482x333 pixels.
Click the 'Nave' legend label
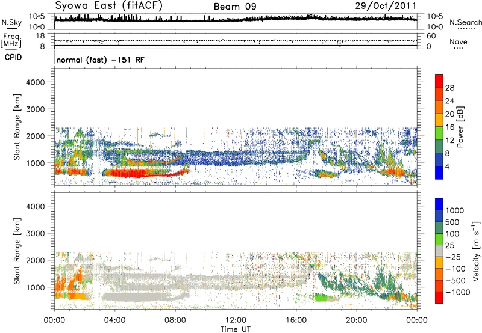tap(458, 42)
